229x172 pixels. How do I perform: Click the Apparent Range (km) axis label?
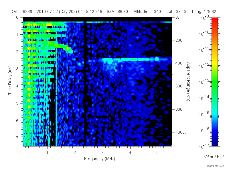pos(188,81)
